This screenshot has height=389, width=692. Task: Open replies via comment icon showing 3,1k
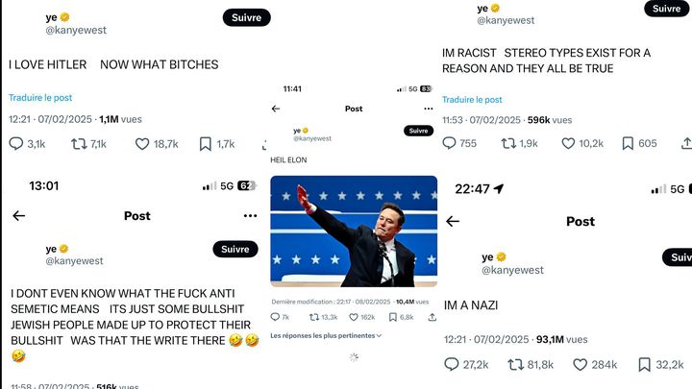[x=16, y=144]
